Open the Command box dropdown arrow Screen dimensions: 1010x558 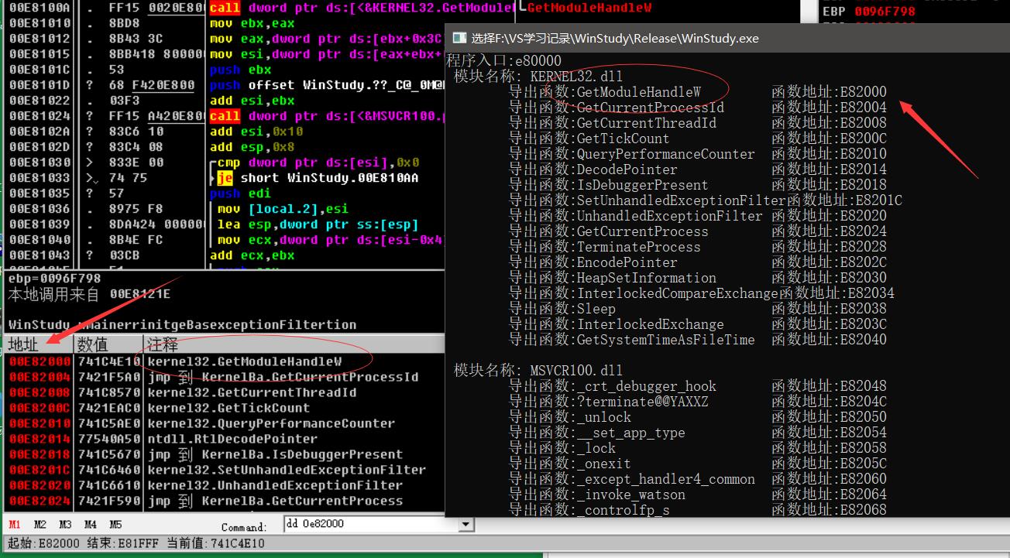click(x=465, y=525)
